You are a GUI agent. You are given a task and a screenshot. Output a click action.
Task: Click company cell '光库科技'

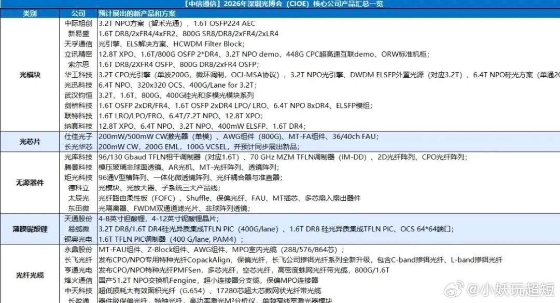[x=78, y=157]
